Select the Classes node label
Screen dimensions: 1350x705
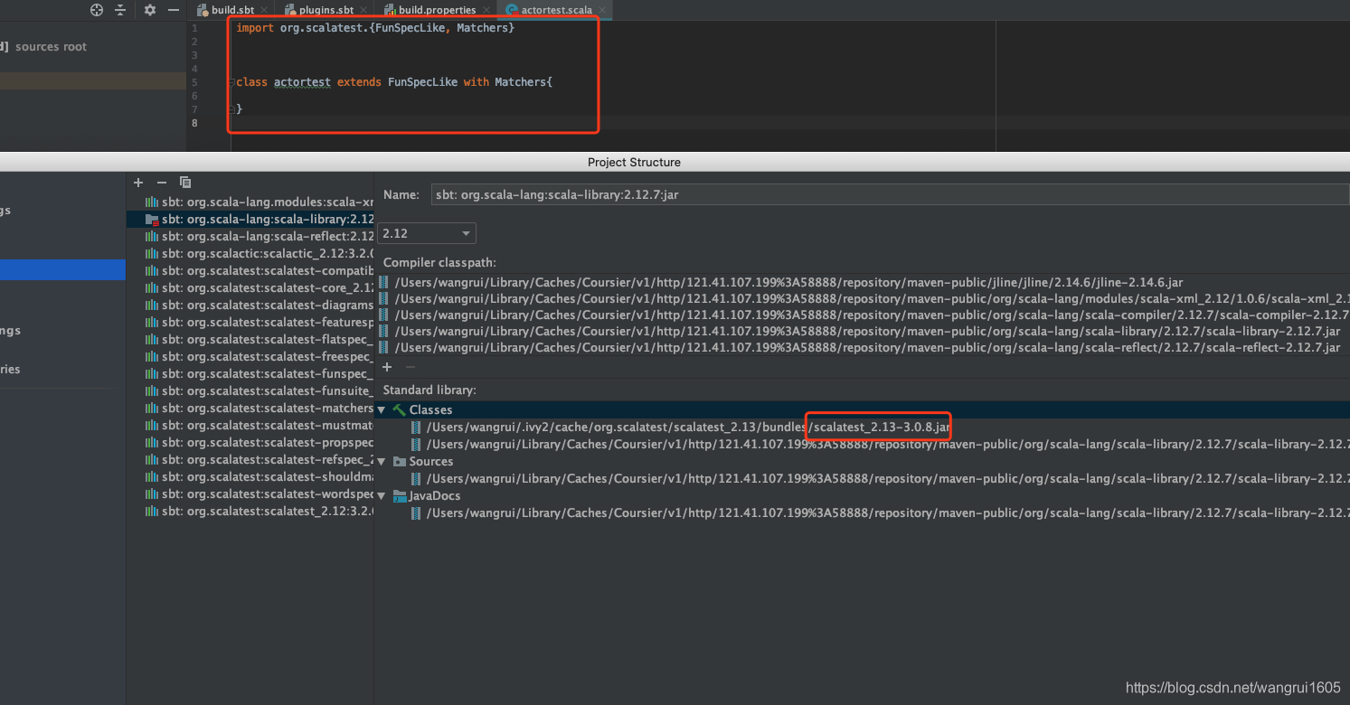point(430,410)
